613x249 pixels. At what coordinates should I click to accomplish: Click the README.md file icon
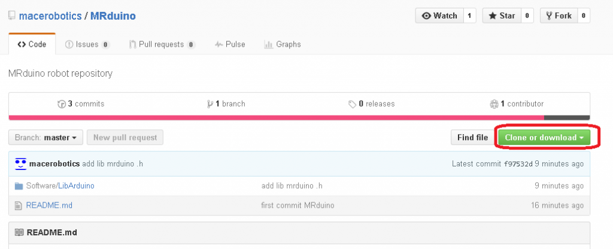click(19, 205)
